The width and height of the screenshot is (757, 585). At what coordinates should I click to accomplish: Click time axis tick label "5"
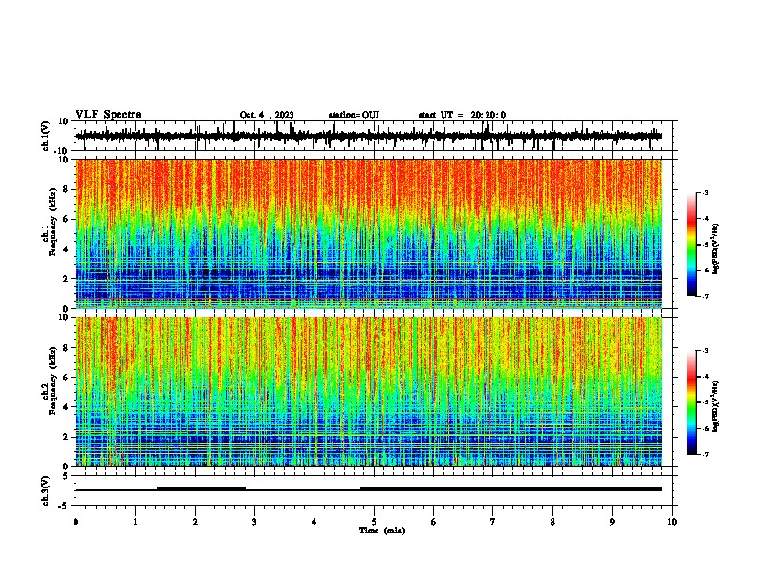pyautogui.click(x=374, y=522)
